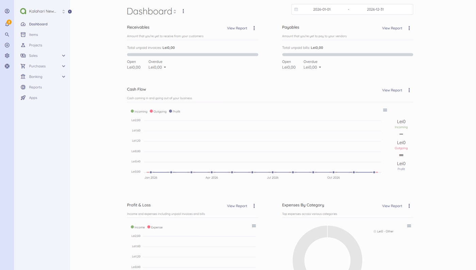Open the search magnifier icon
Image resolution: width=476 pixels, height=270 pixels.
pyautogui.click(x=7, y=35)
